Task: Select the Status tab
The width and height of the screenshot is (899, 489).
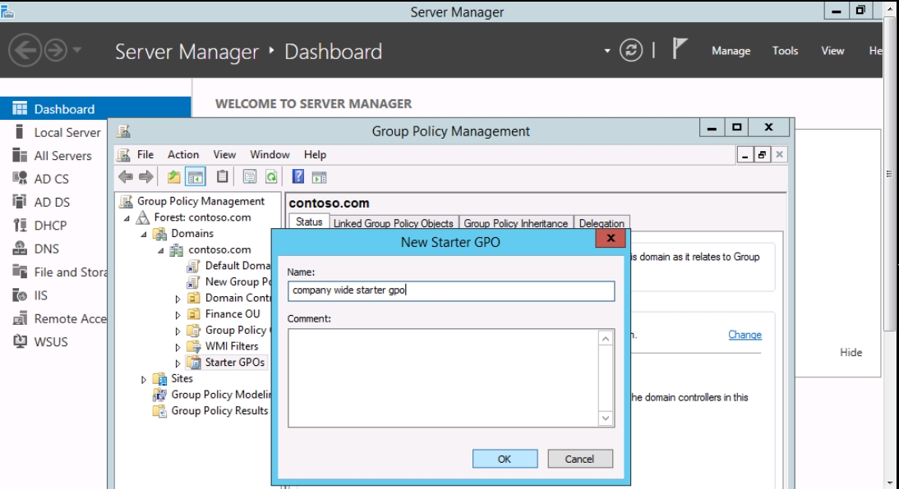Action: tap(309, 222)
